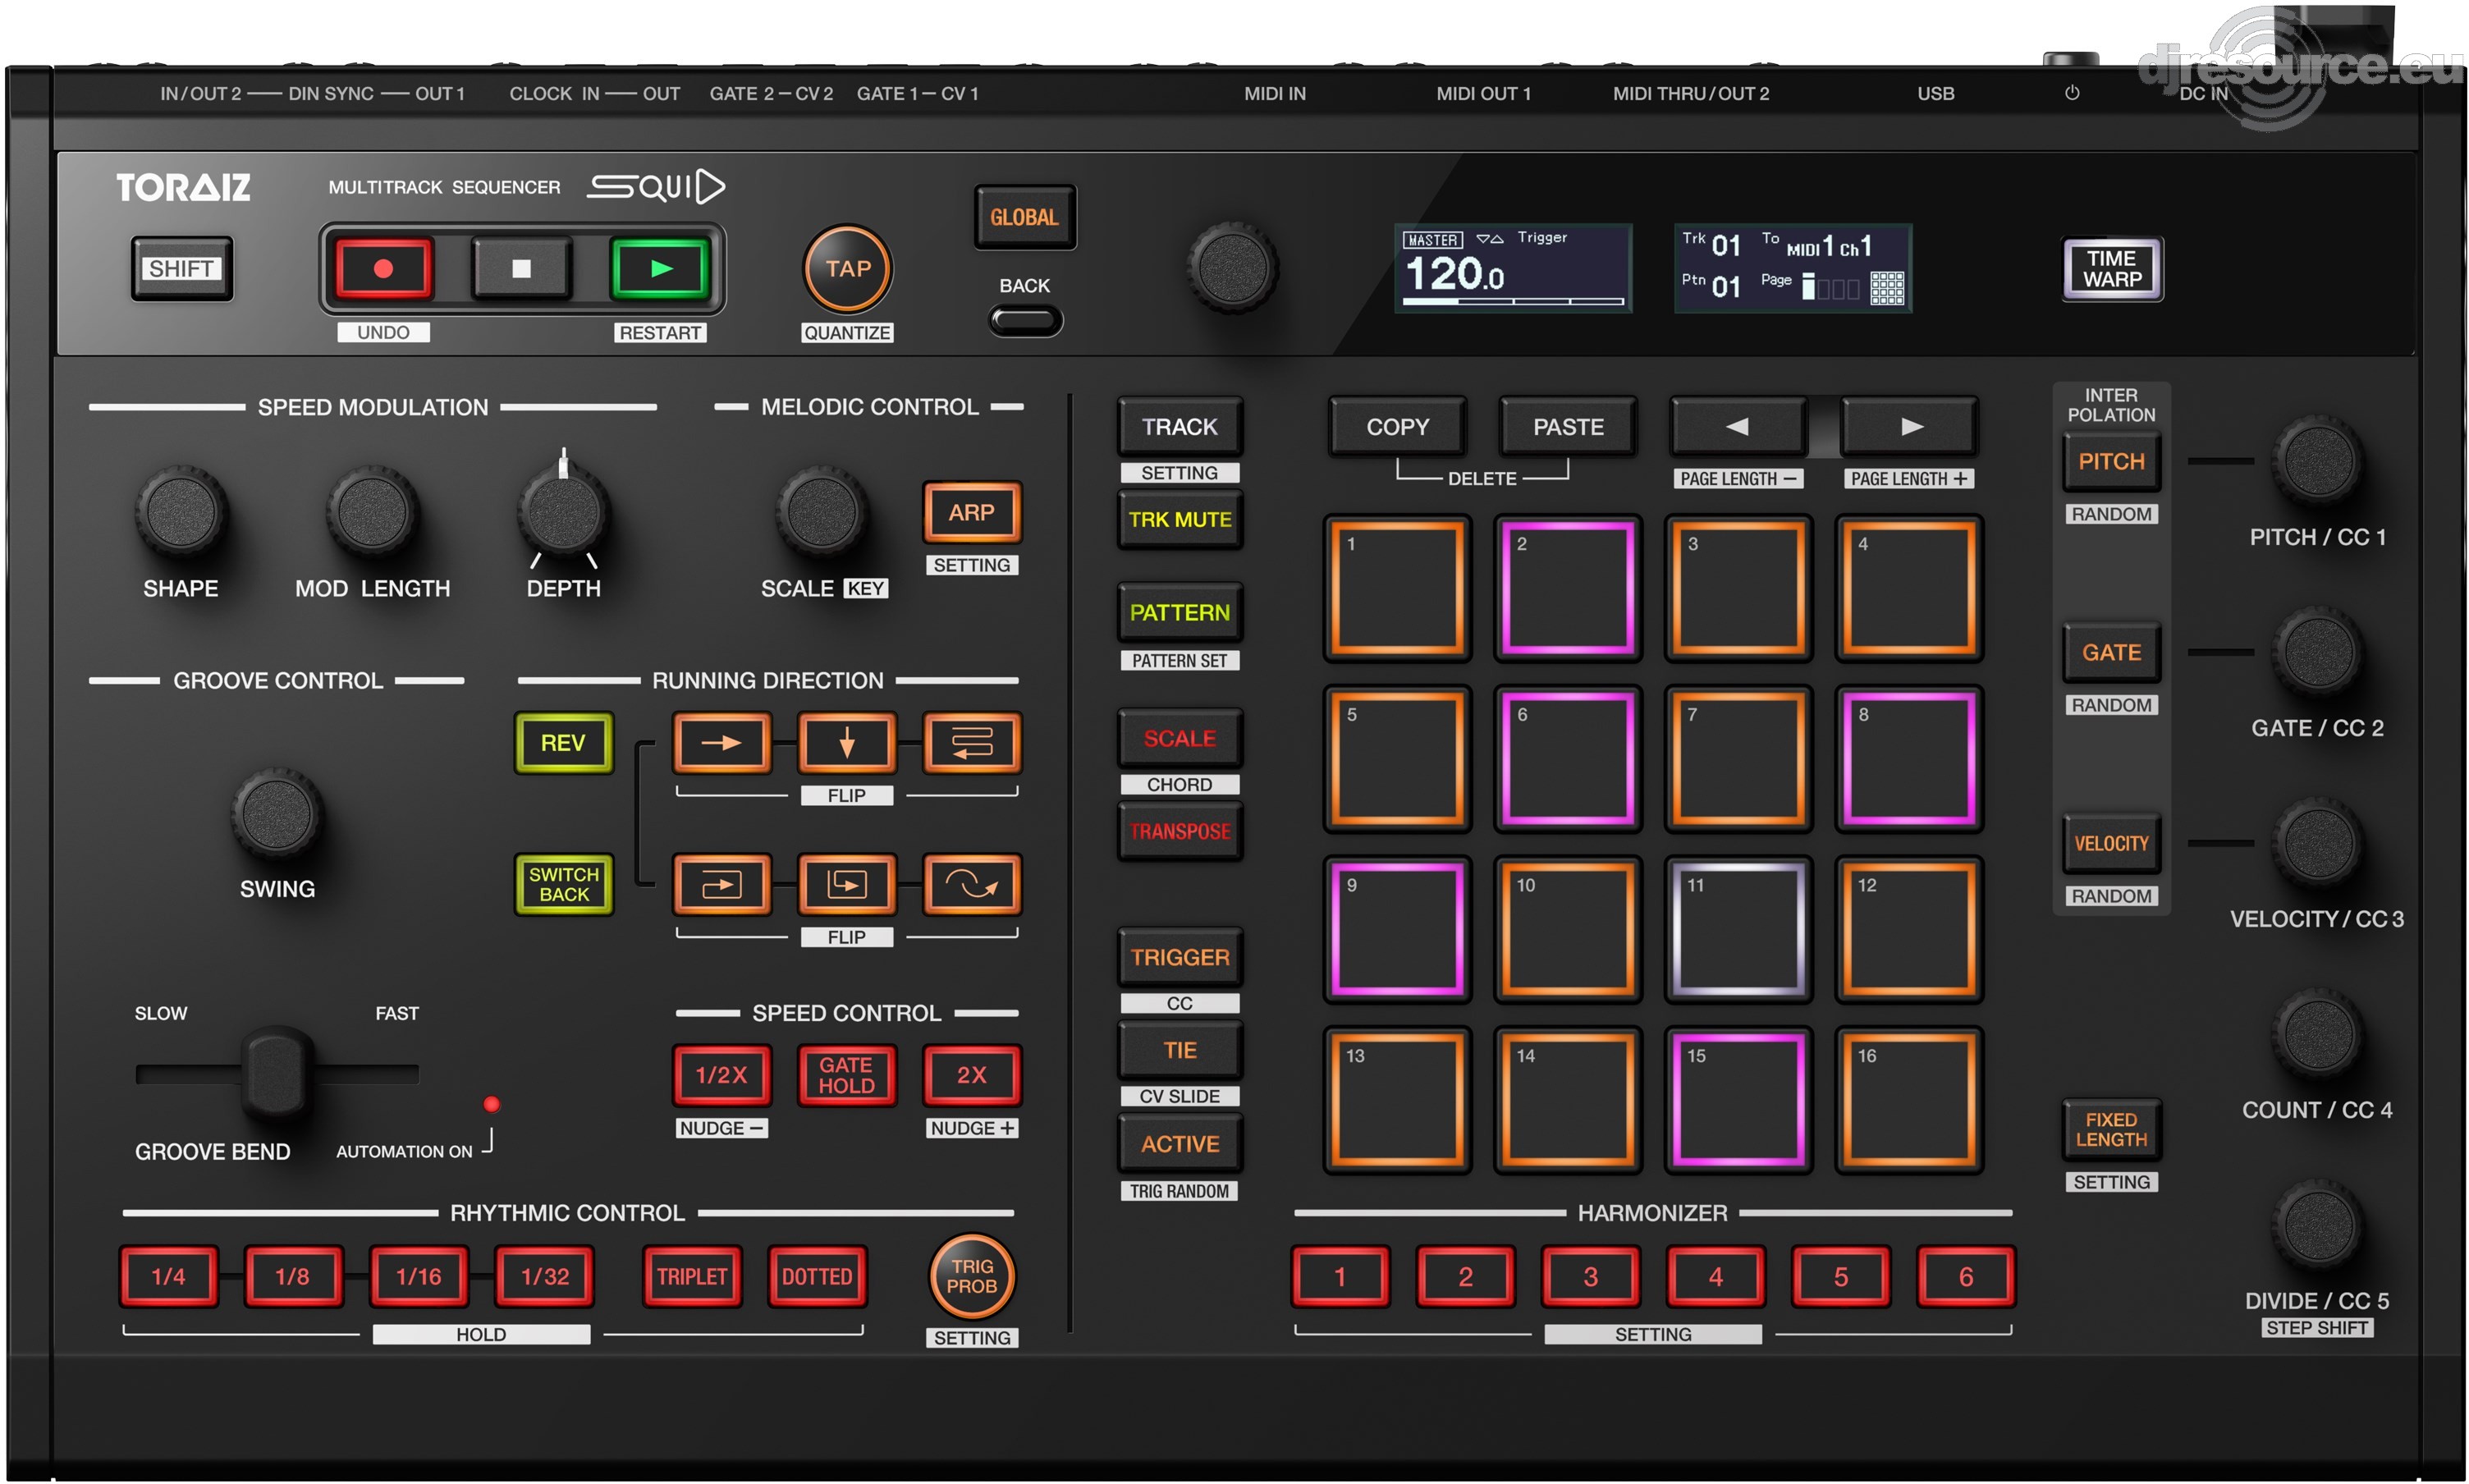Select the TRACK mode button
The image size is (2469, 1484).
click(1179, 427)
